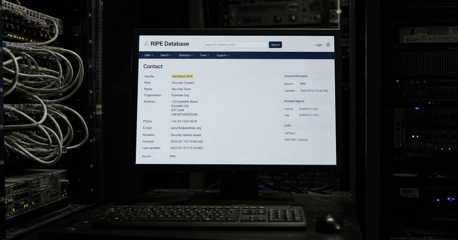Click the +44 20 1234 5678 phone number

tap(184, 121)
